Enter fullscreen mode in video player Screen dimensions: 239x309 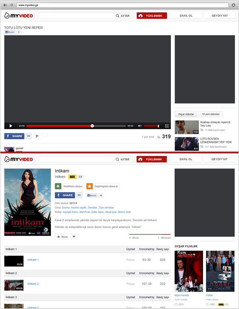tap(167, 126)
